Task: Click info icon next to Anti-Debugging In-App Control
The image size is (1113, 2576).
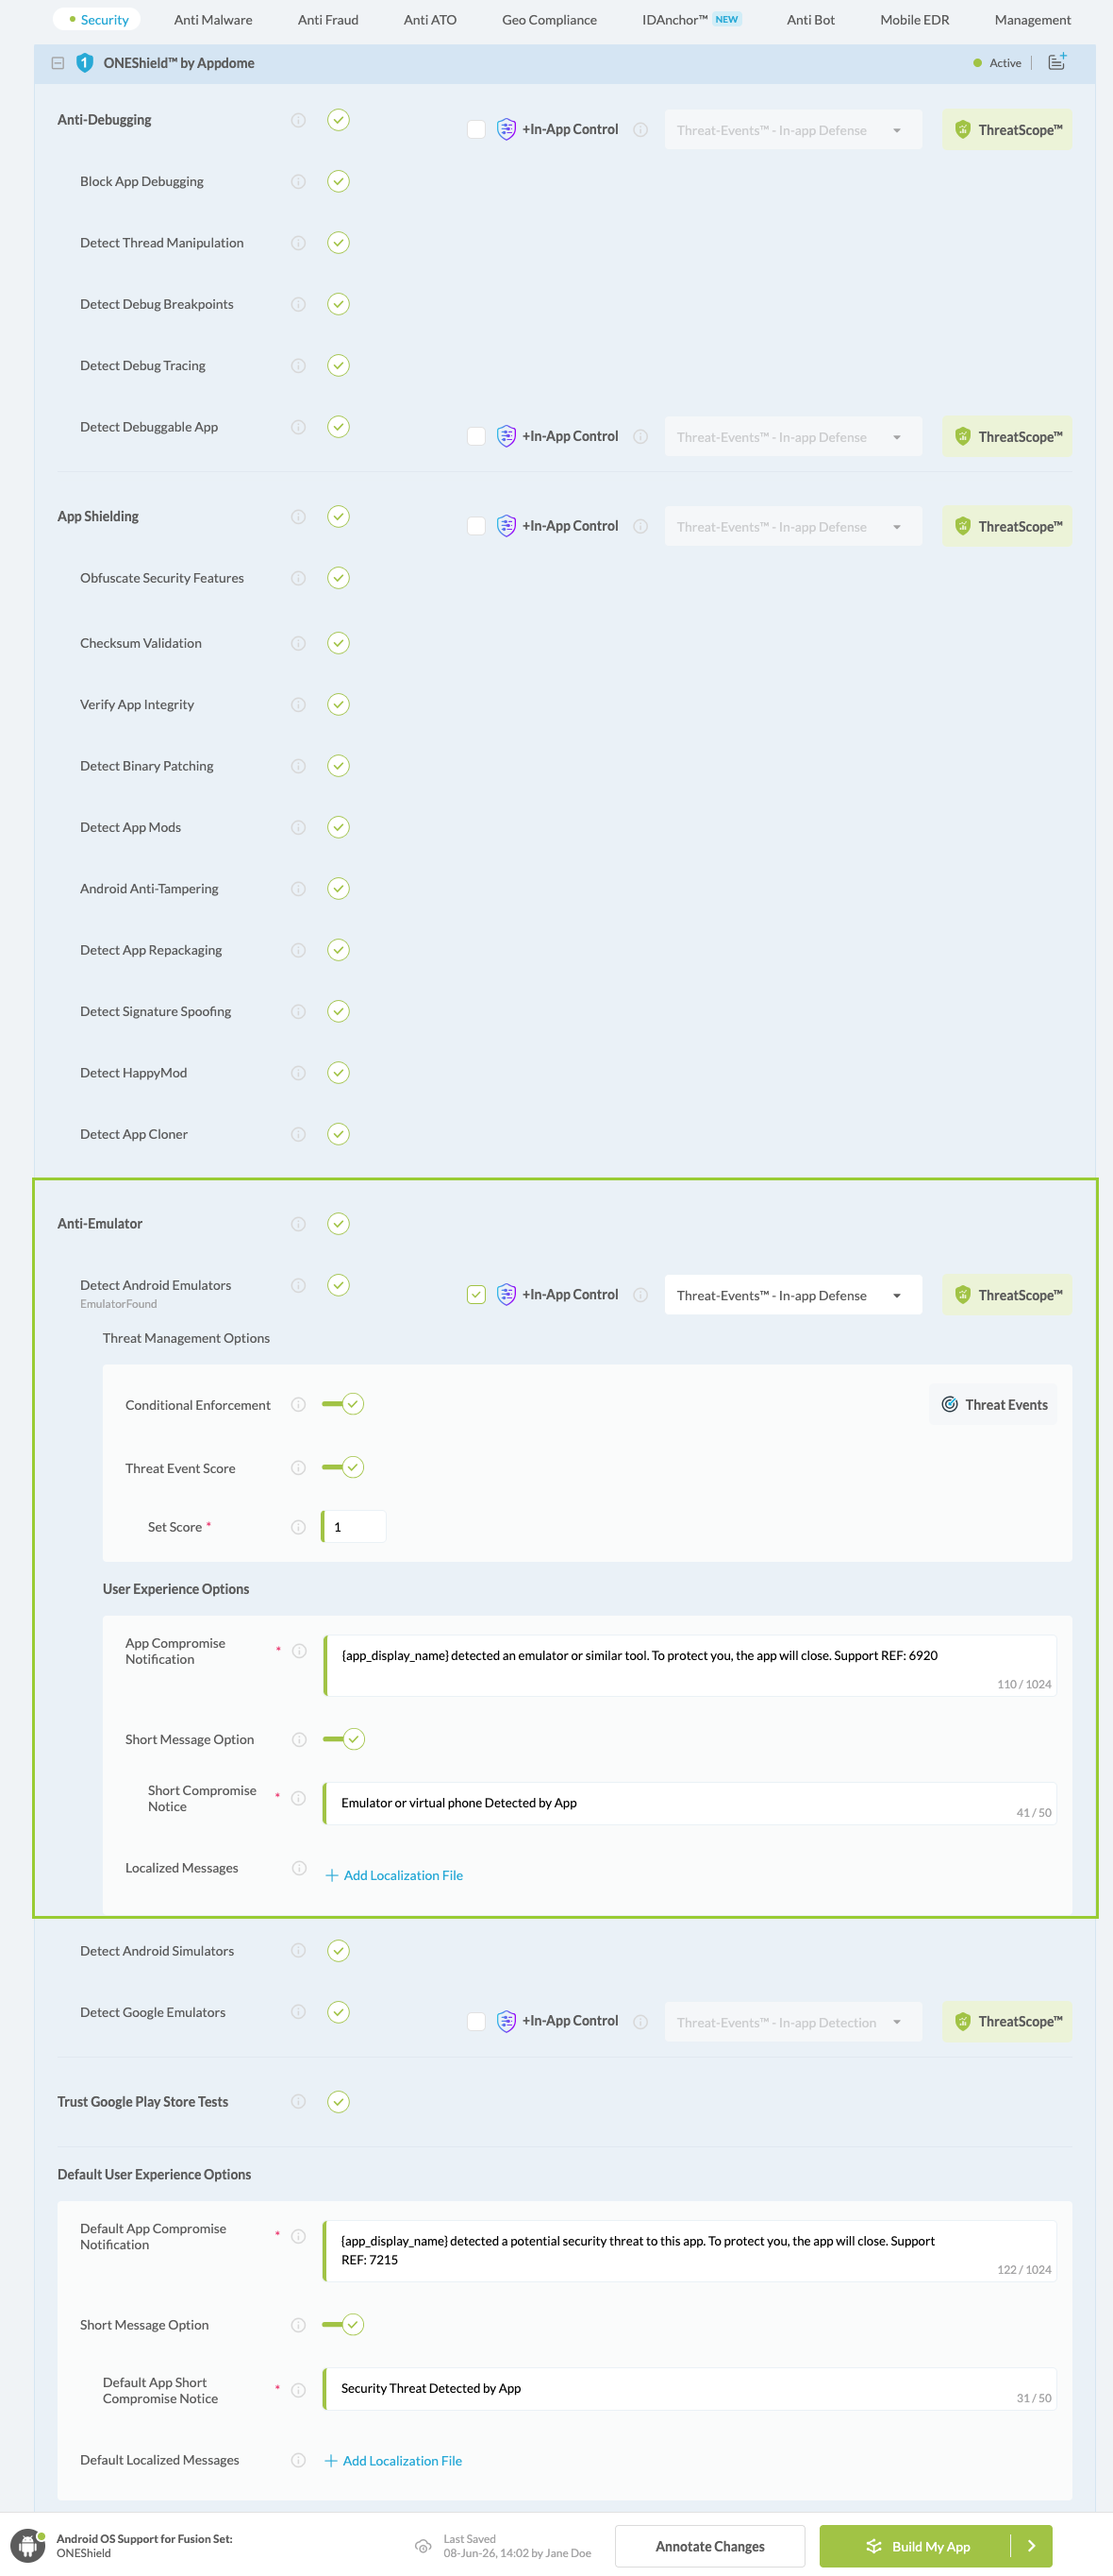Action: pyautogui.click(x=640, y=130)
